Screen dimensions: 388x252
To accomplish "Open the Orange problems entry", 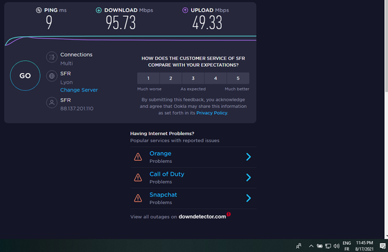I will click(193, 157).
